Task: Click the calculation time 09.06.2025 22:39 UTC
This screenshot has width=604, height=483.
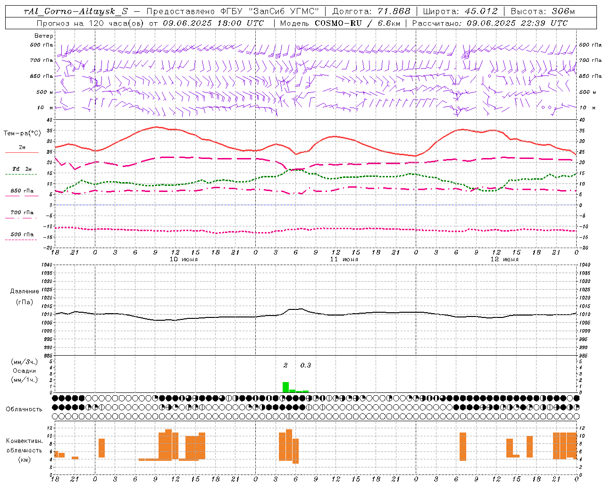Action: [517, 23]
